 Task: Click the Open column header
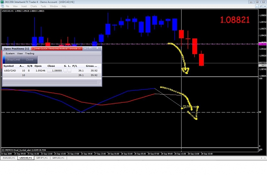[38, 66]
